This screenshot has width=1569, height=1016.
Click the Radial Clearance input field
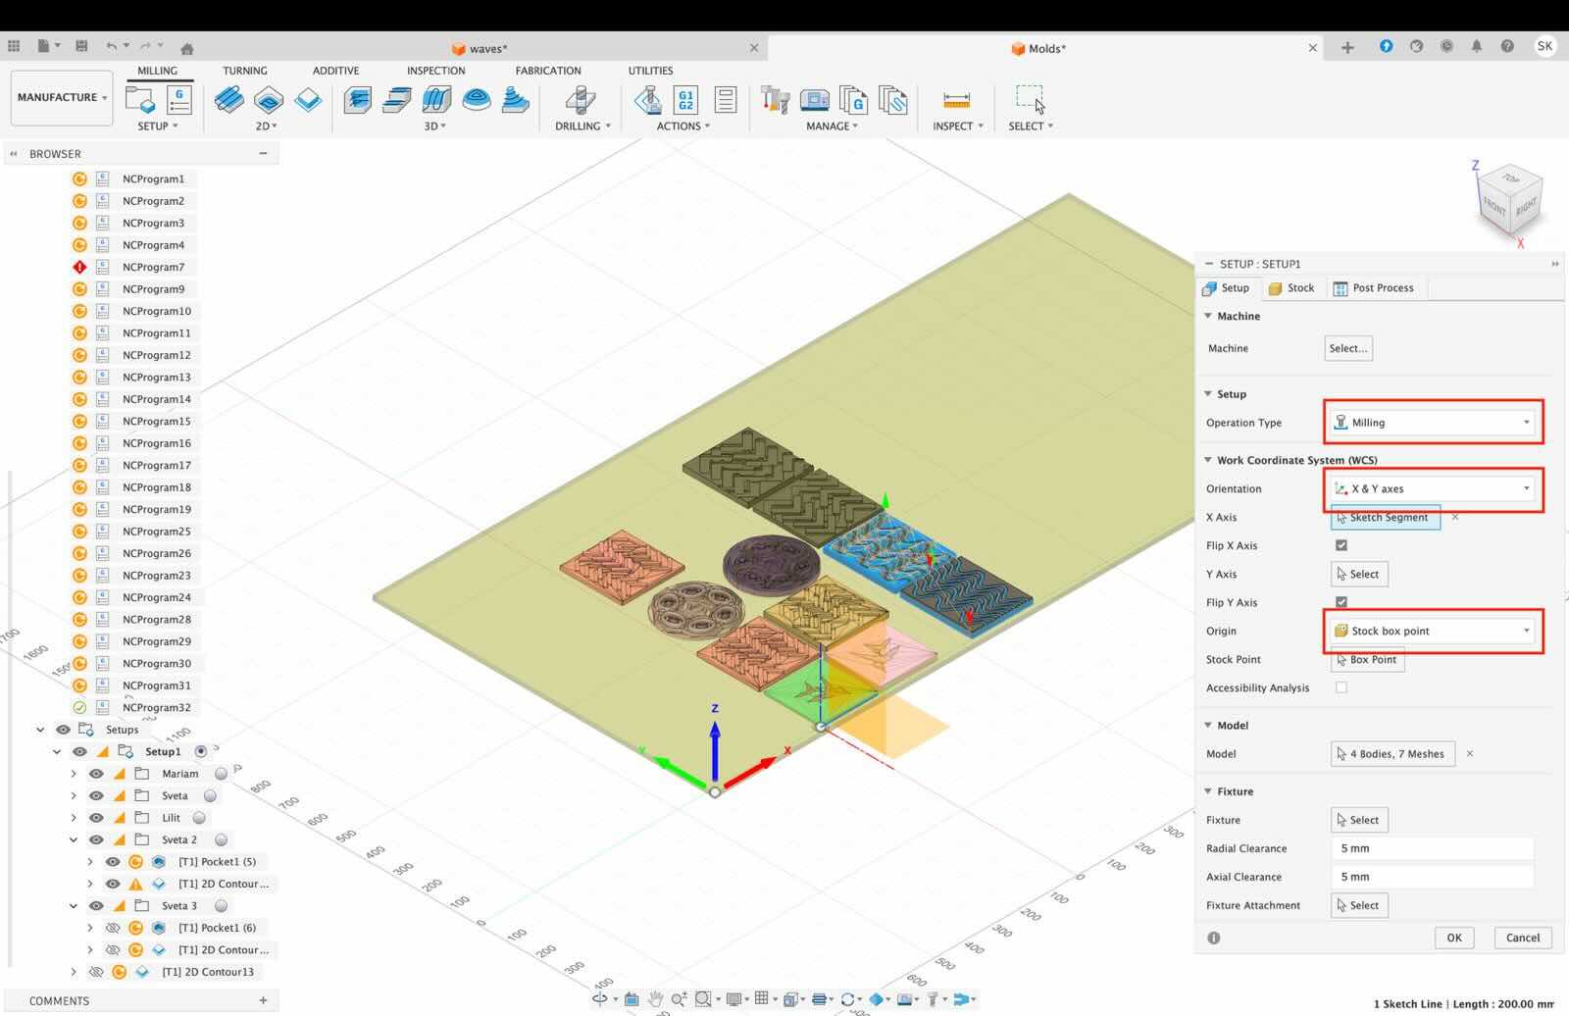click(x=1433, y=848)
